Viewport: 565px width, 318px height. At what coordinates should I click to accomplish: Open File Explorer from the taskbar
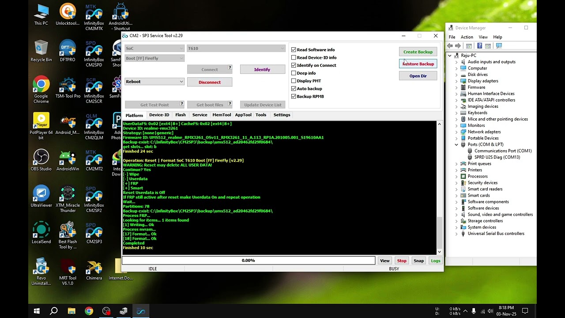pos(71,311)
